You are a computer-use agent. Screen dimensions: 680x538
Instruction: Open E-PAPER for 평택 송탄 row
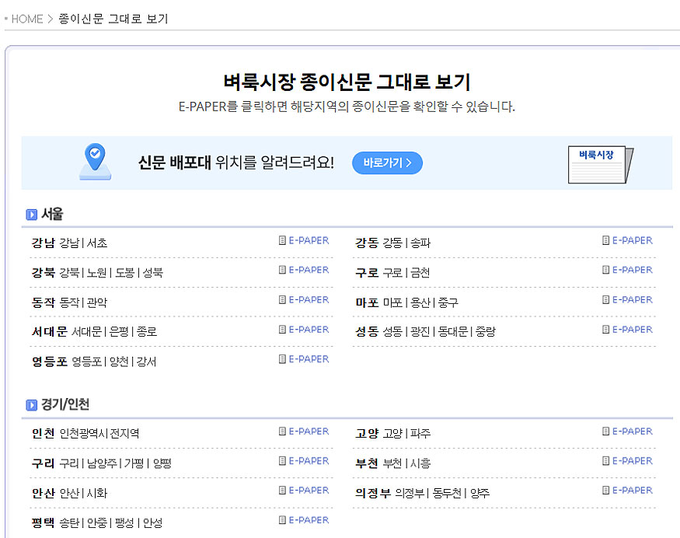[x=304, y=520]
